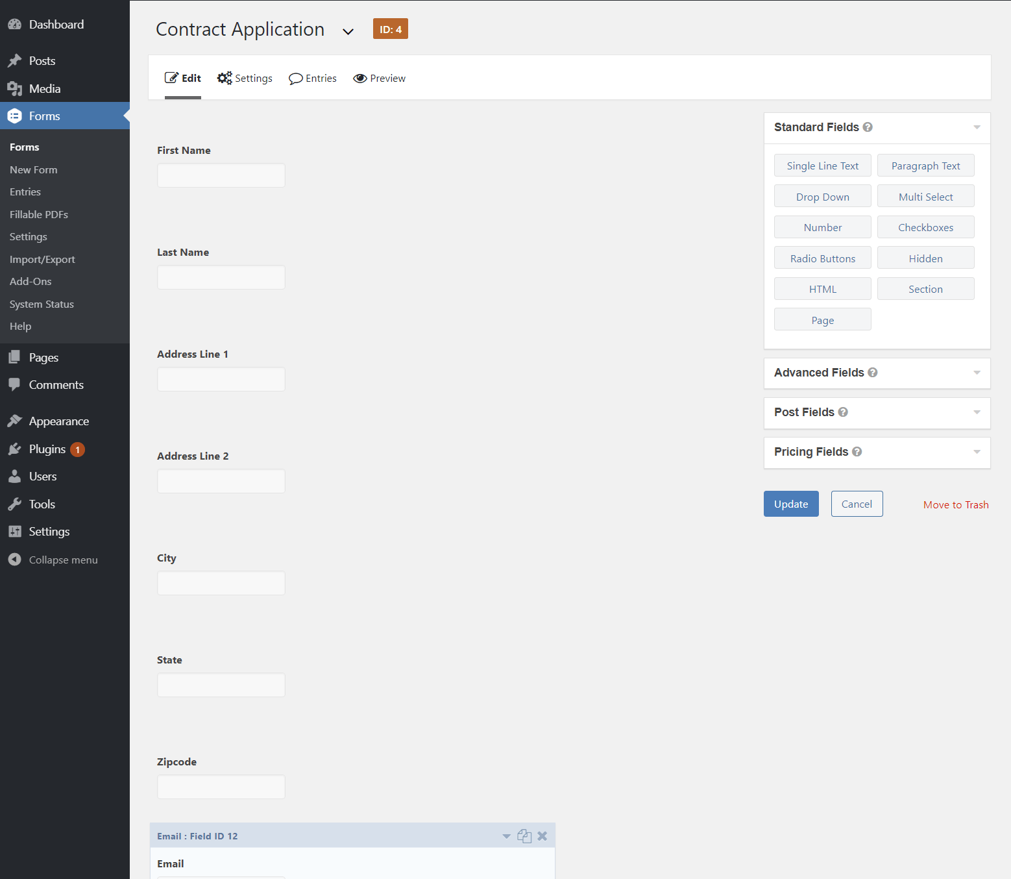The height and width of the screenshot is (879, 1011).
Task: Select the Forms icon in the sidebar
Action: (x=15, y=116)
